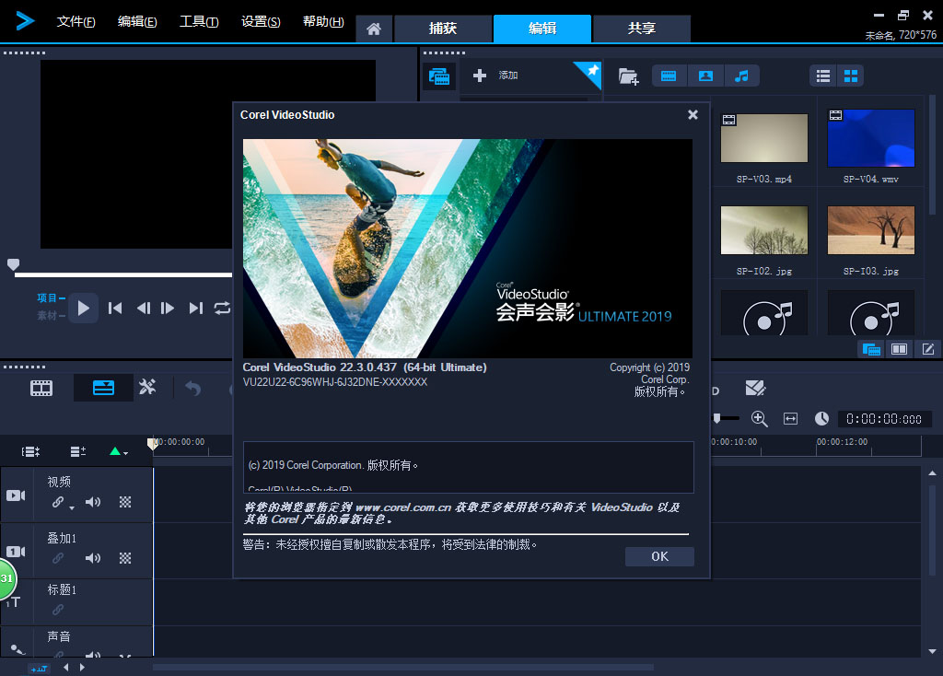Screen dimensions: 943x676
Task: Click the 视频 track camera icon
Action: [x=16, y=495]
